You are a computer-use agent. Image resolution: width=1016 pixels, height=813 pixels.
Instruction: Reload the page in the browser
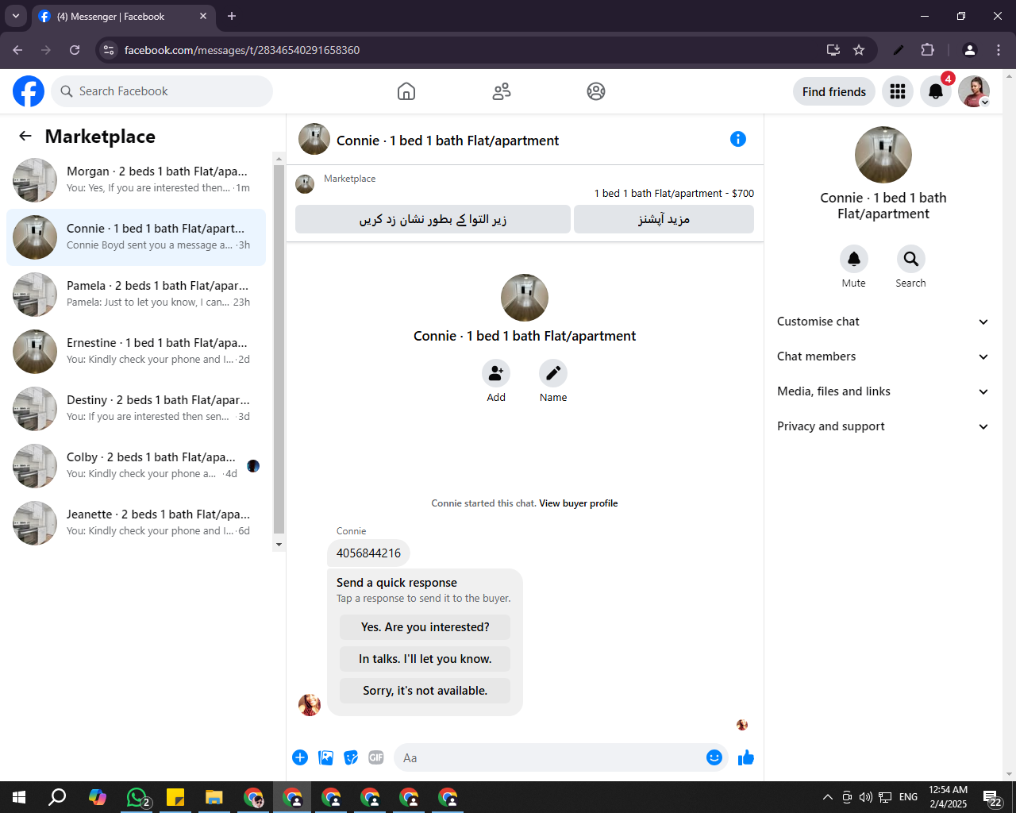[75, 50]
